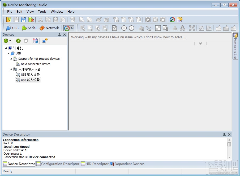Click the Pause toolbar button
Viewport: 240px width, 176px height.
(x=155, y=20)
